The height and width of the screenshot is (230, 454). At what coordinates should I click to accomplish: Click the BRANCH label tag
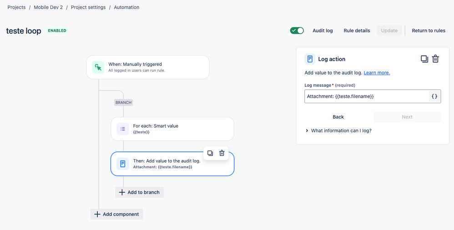(x=124, y=102)
